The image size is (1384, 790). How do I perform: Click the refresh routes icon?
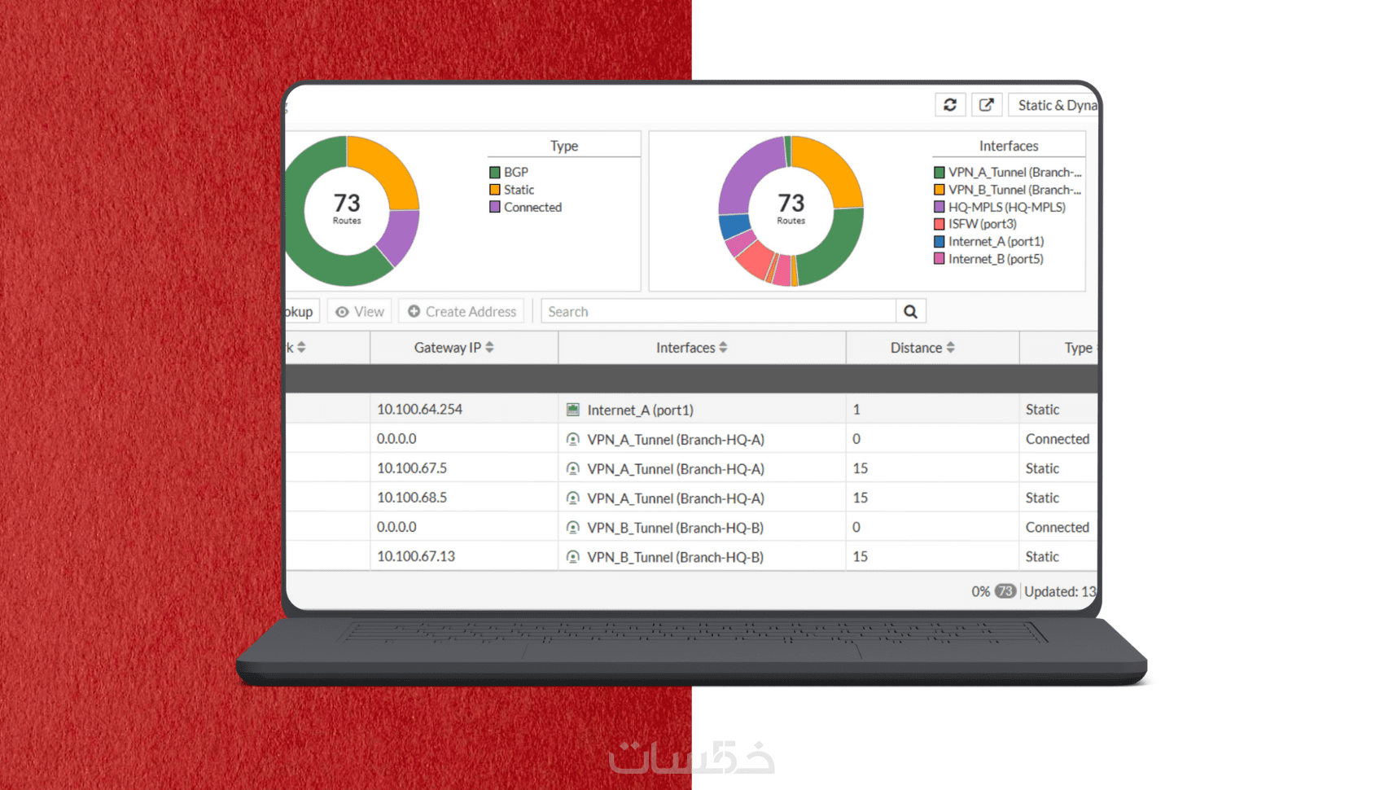950,105
